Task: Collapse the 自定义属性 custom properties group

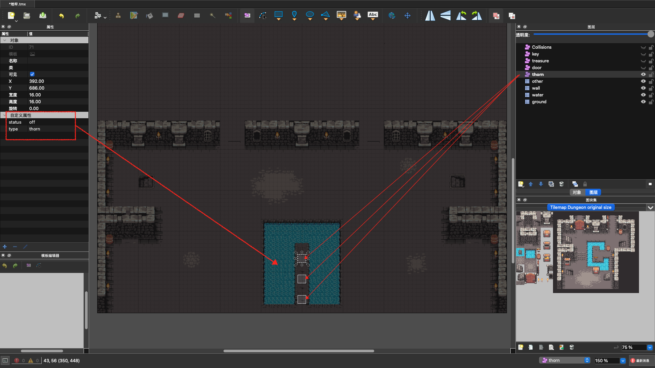Action: coord(4,115)
